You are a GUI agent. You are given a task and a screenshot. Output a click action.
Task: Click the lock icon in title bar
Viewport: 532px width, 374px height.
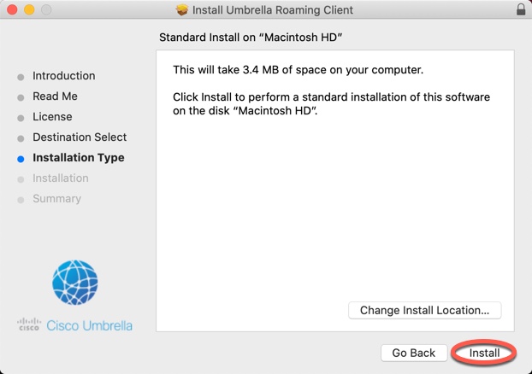(x=521, y=9)
